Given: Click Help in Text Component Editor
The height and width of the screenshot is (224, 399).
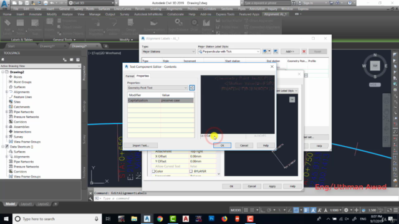Looking at the screenshot, I should [266, 146].
